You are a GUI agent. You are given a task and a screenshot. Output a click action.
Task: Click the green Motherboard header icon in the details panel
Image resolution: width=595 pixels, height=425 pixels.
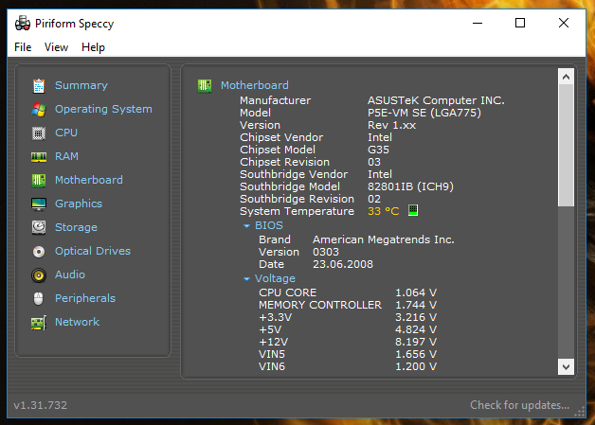click(x=205, y=86)
